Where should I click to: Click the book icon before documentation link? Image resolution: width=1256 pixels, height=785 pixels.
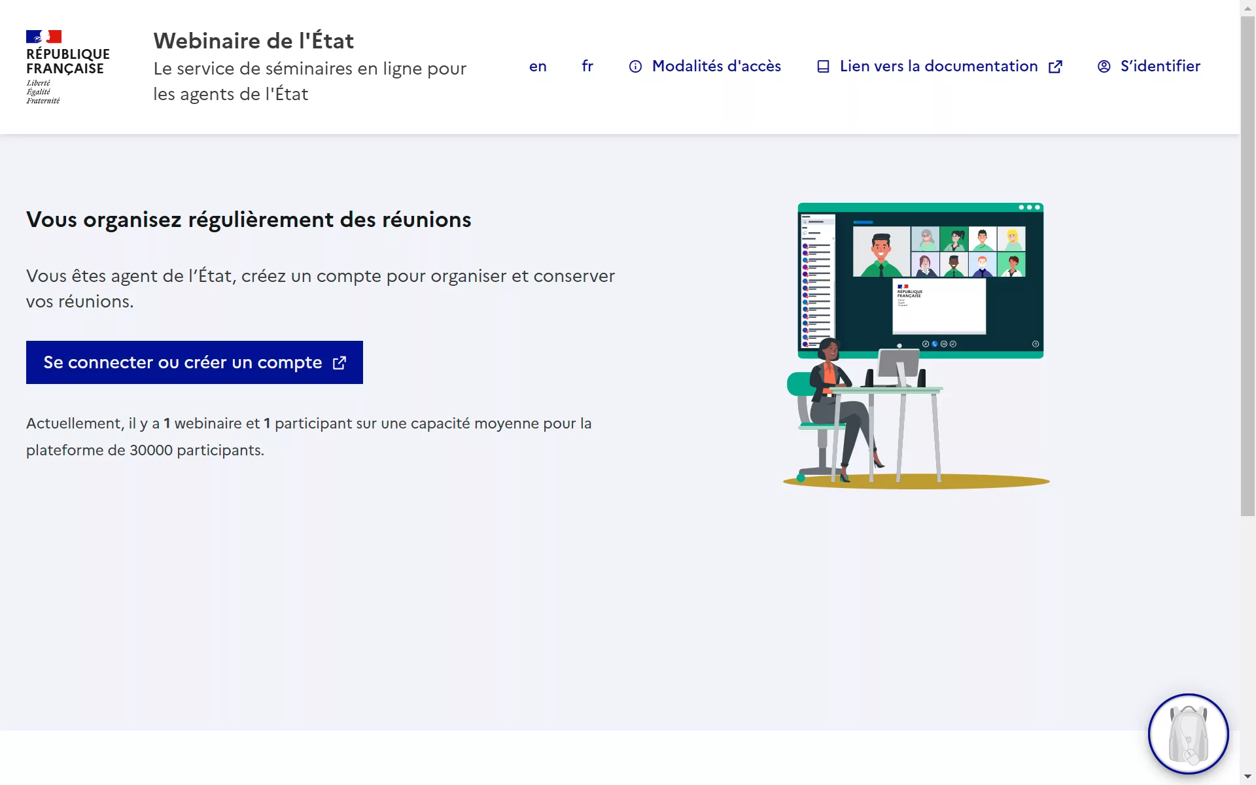coord(823,67)
